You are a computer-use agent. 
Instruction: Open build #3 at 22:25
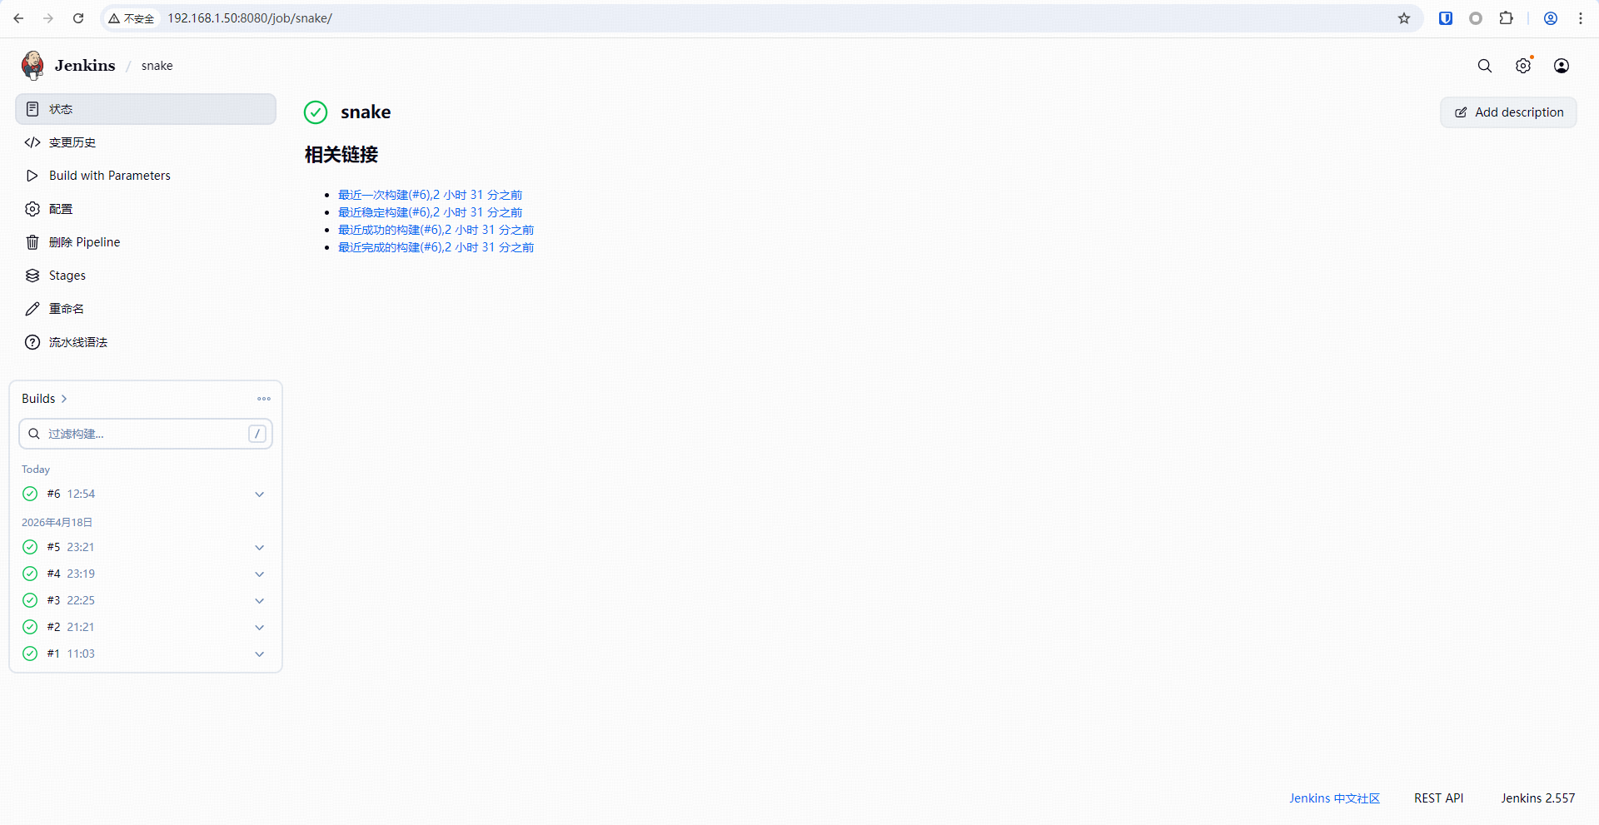(71, 600)
